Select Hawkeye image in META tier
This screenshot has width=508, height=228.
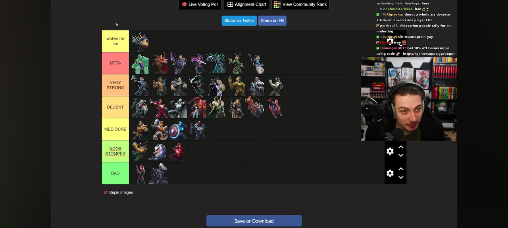[x=178, y=63]
